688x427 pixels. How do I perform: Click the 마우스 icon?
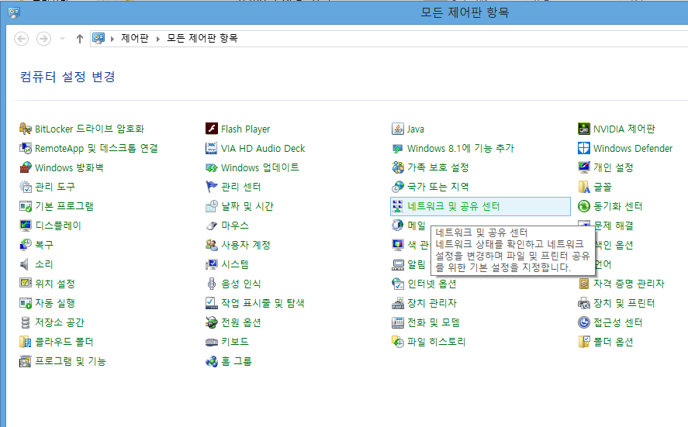(212, 226)
